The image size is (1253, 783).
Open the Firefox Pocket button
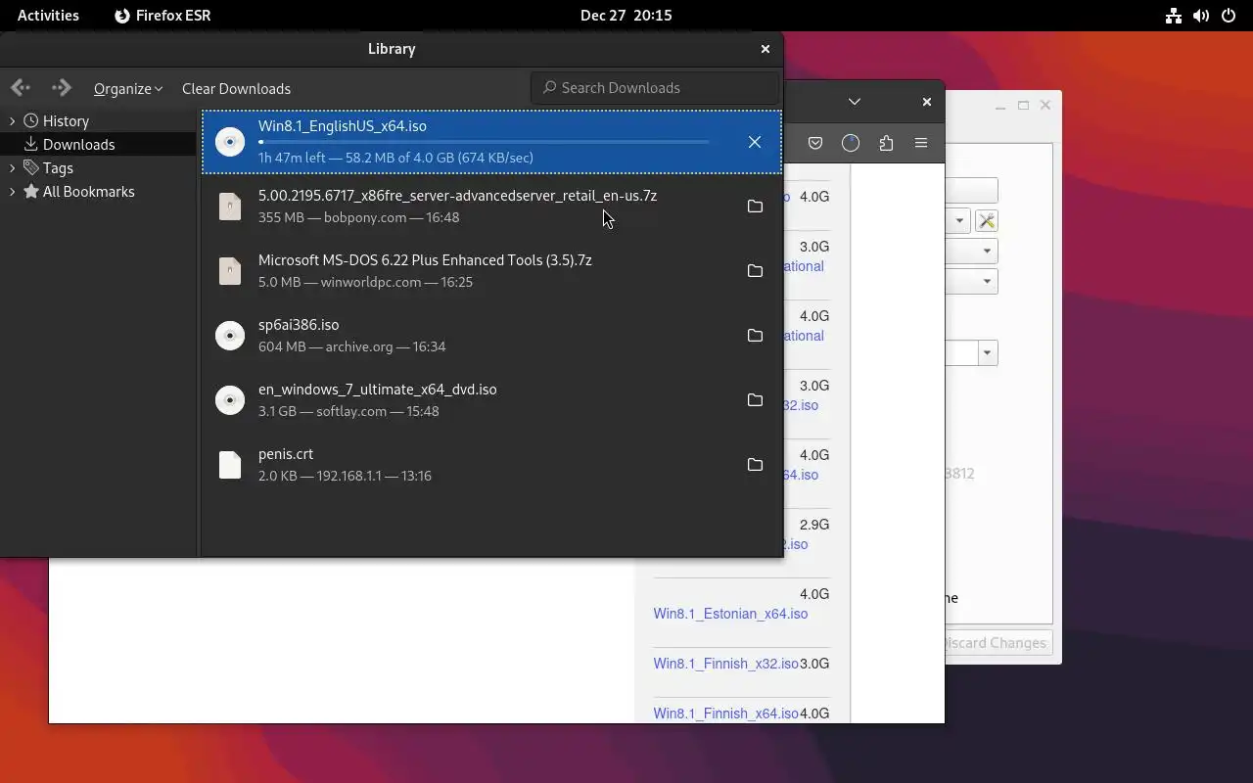click(815, 143)
